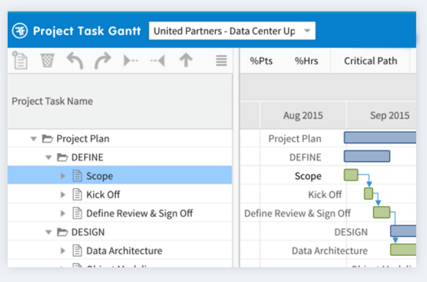Click the Project Task Name column header
Screen dimensions: 427x282
[x=53, y=102]
